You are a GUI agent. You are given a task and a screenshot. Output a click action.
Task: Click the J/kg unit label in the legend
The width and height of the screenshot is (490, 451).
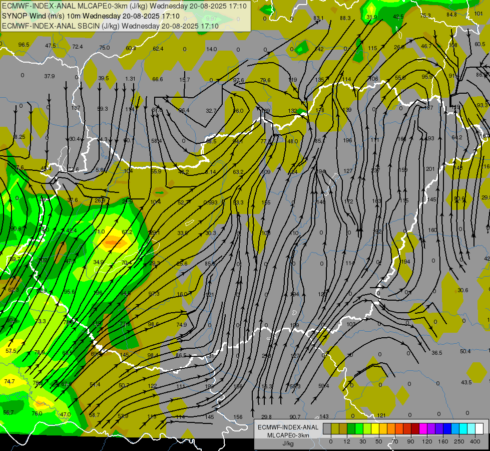coord(288,443)
